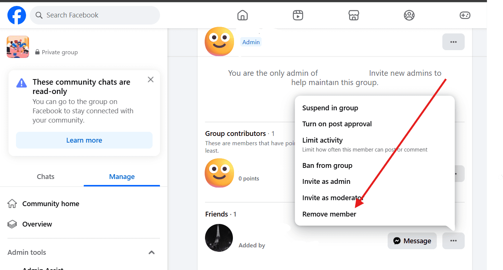Send a Message to the friend member
Image resolution: width=503 pixels, height=270 pixels.
click(x=412, y=241)
